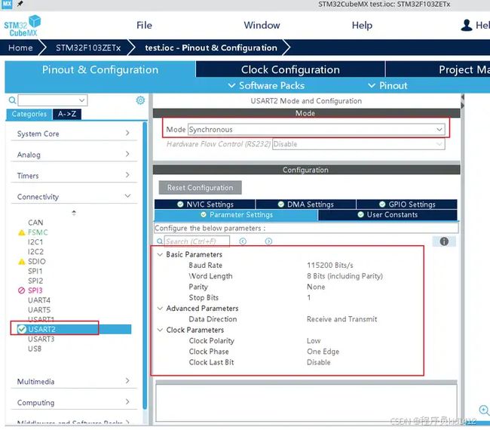Open the Hardware Flow Control dropdown
This screenshot has height=430, width=490.
pyautogui.click(x=358, y=144)
